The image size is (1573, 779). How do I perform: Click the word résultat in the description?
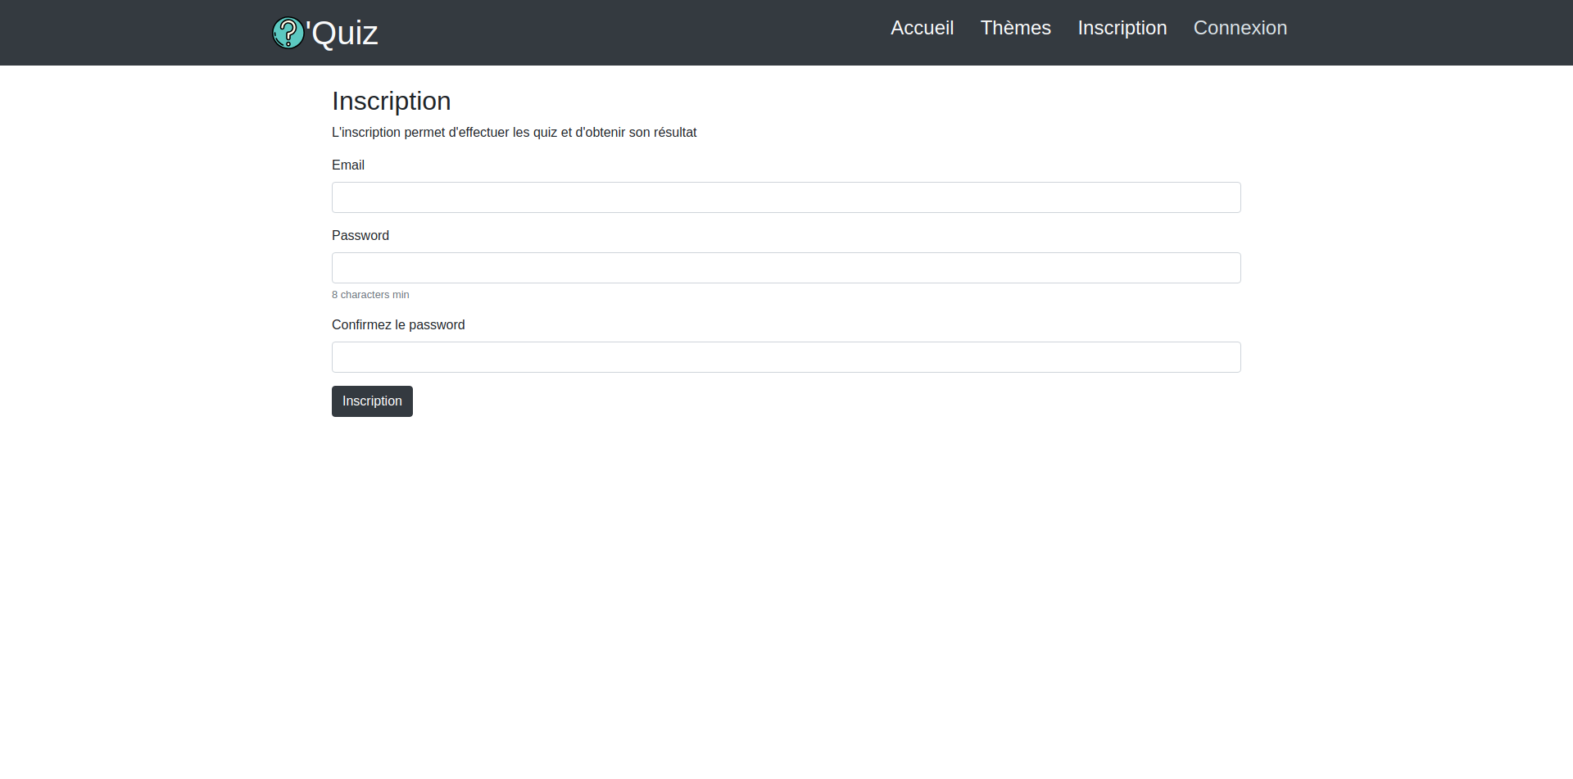[674, 133]
